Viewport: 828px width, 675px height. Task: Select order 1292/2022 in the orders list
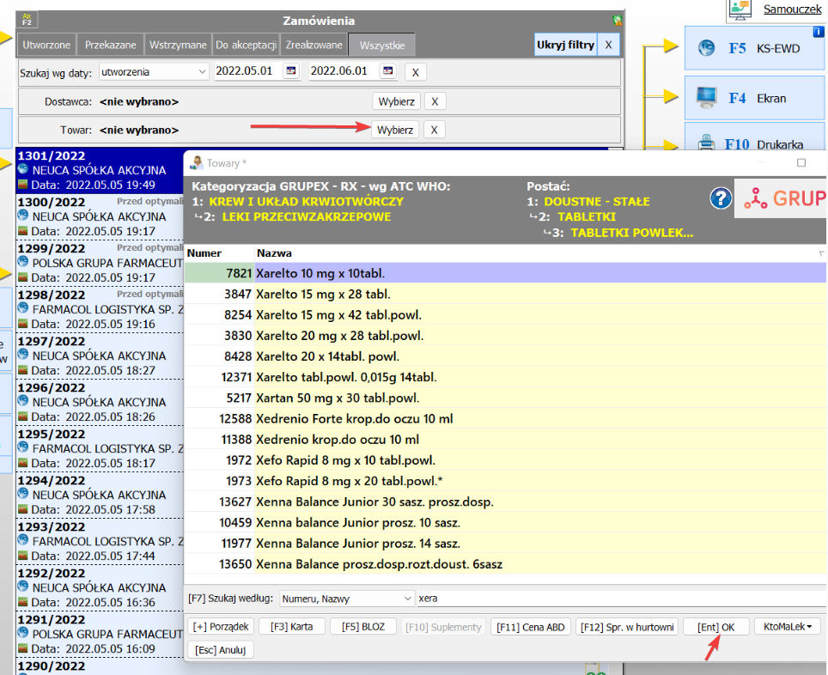pyautogui.click(x=100, y=588)
